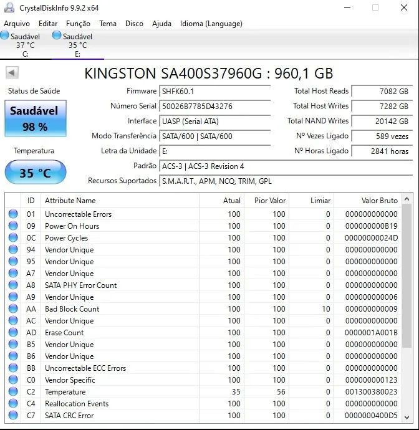Viewport: 419px width, 430px height.
Task: Click status orb of attribute 94 row
Action: 13,249
